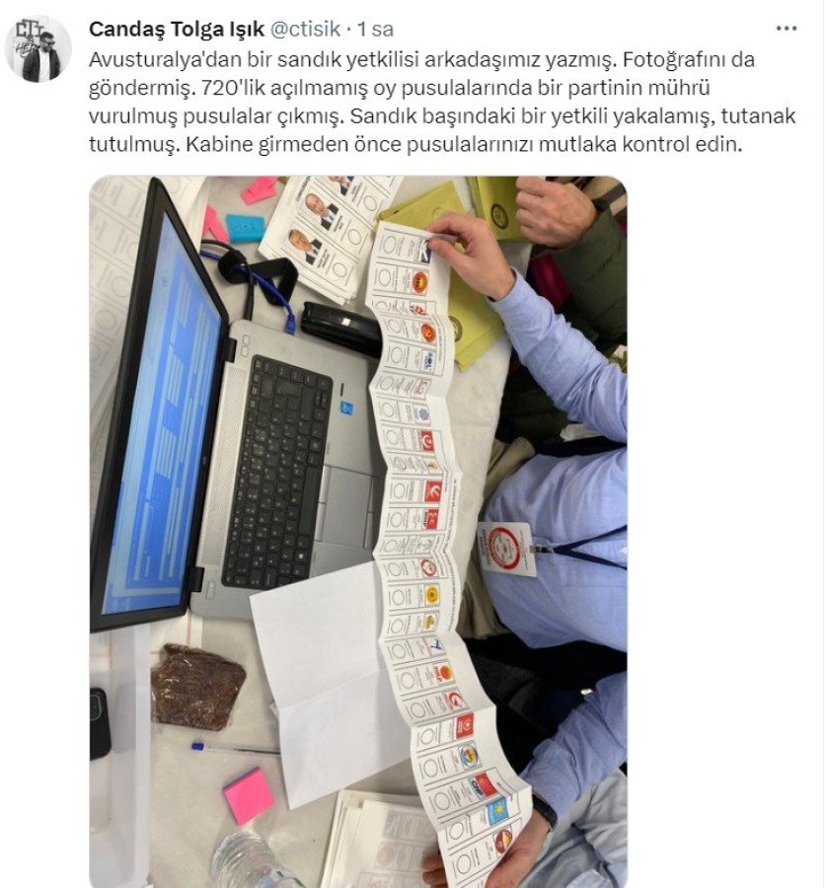
Task: Open the tweet via its "1 sa" timestamp
Action: [375, 29]
